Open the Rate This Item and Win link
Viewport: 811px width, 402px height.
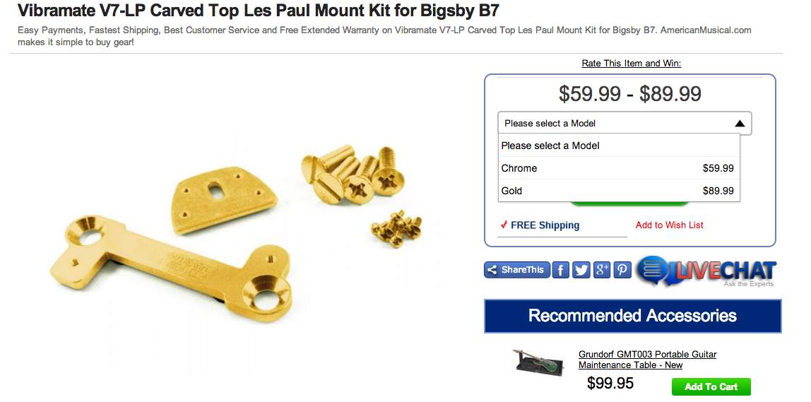(631, 64)
